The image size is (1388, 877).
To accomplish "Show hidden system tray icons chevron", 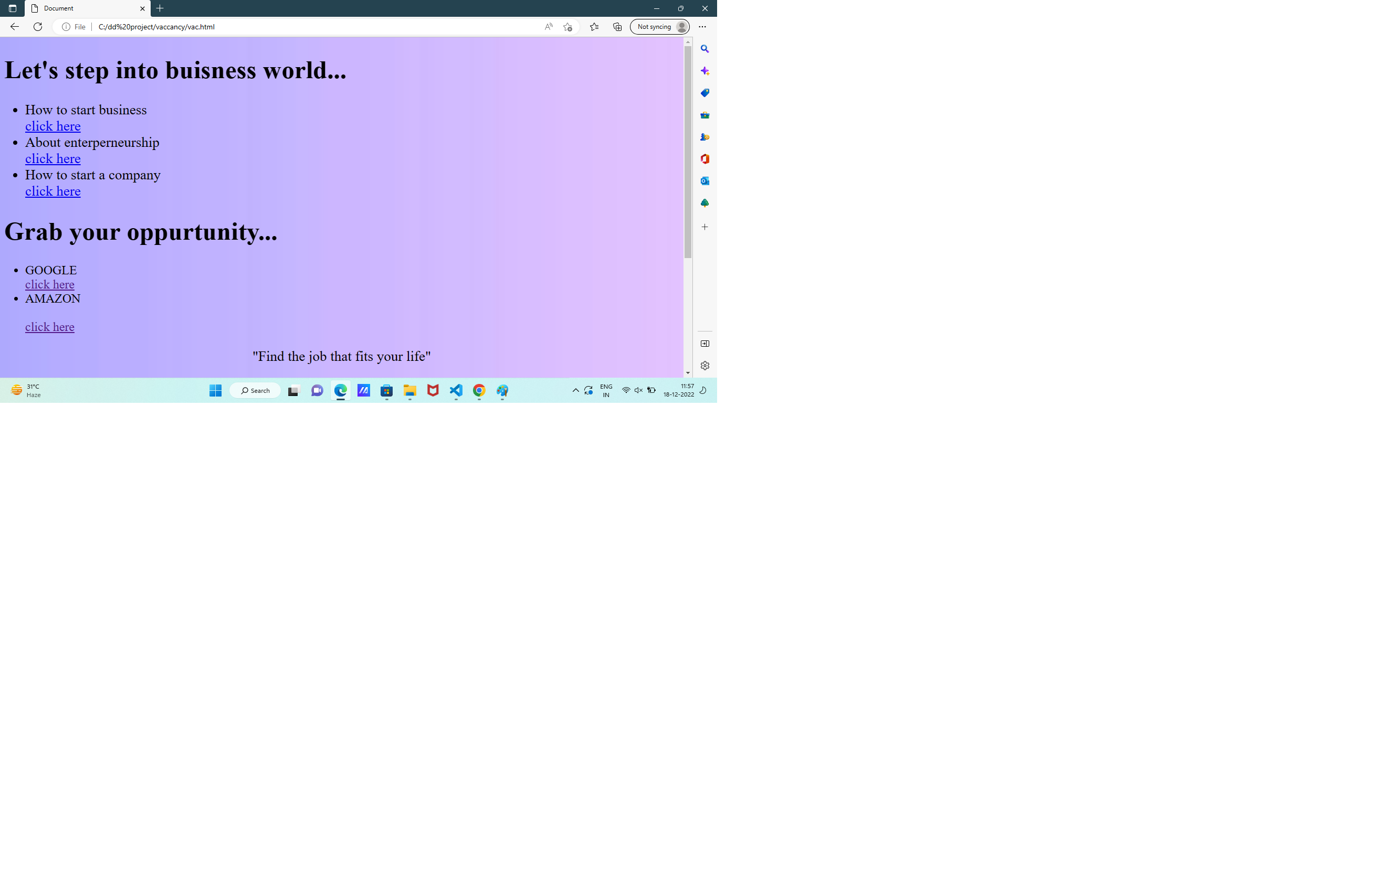I will (575, 390).
